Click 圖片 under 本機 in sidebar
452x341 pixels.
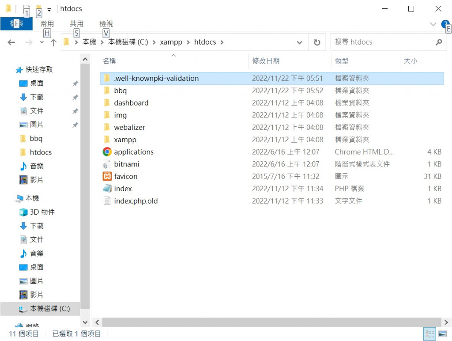(31, 281)
